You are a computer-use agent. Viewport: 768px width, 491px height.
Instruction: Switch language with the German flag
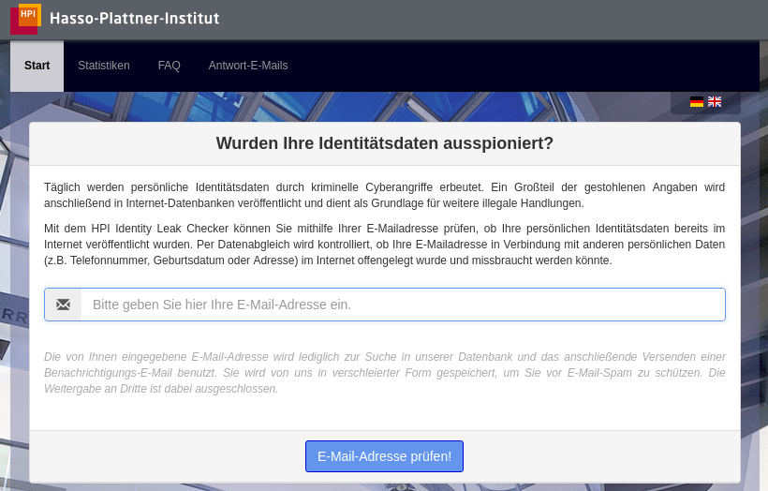coord(697,102)
